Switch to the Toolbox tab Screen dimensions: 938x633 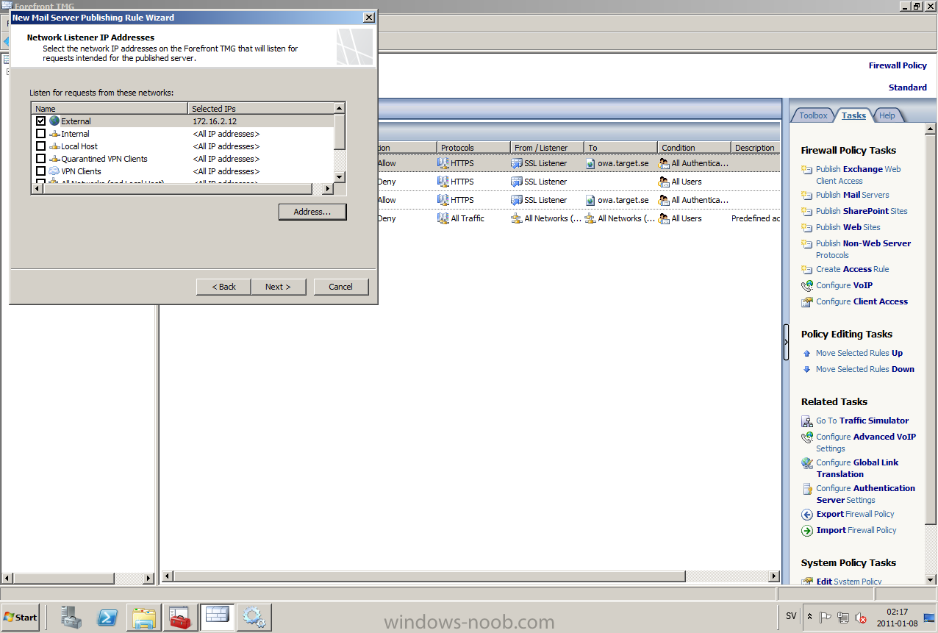pos(813,115)
